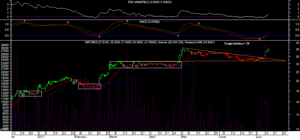Click the 5000 volume axis value
Viewport: 300px width, 140px height.
[x=5, y=116]
